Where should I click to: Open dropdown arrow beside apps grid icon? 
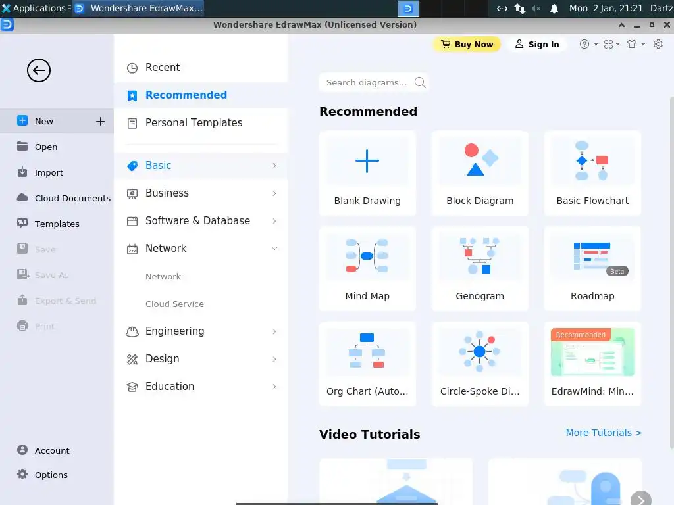point(617,44)
